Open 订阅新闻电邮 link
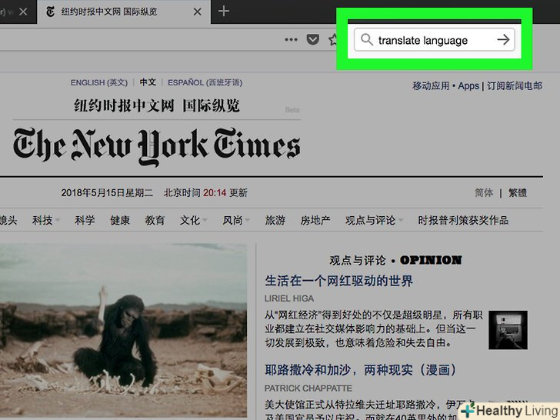The image size is (560, 420). [x=515, y=85]
